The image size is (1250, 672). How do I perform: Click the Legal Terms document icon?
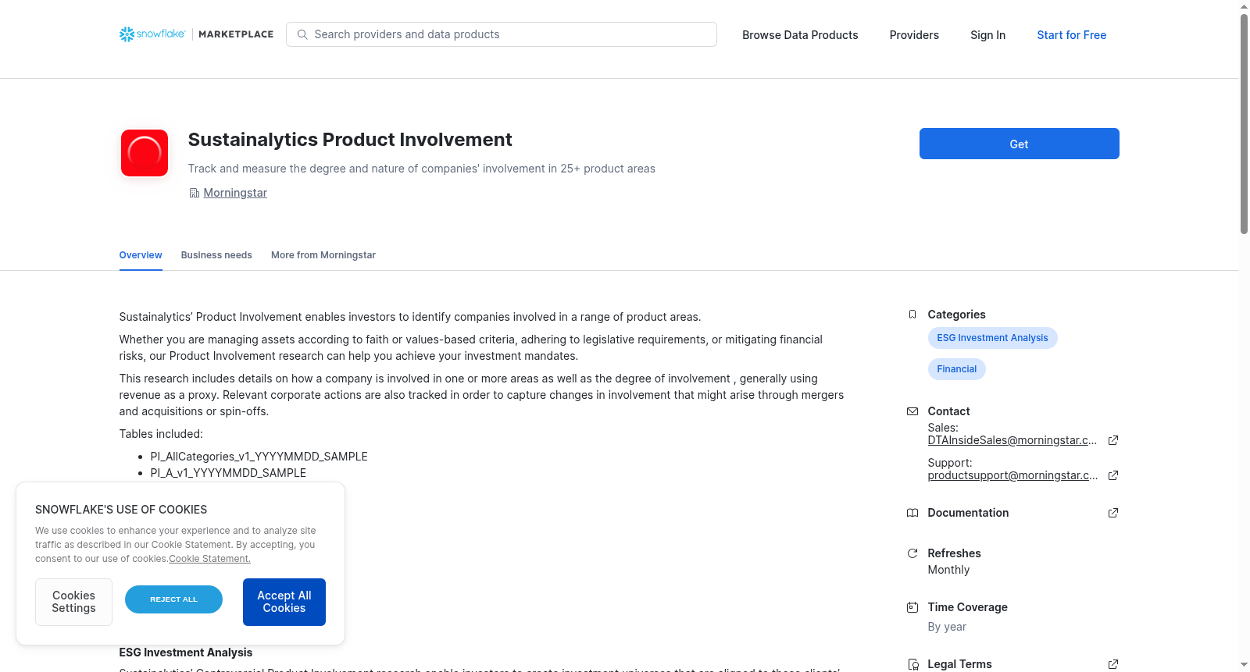pos(912,664)
